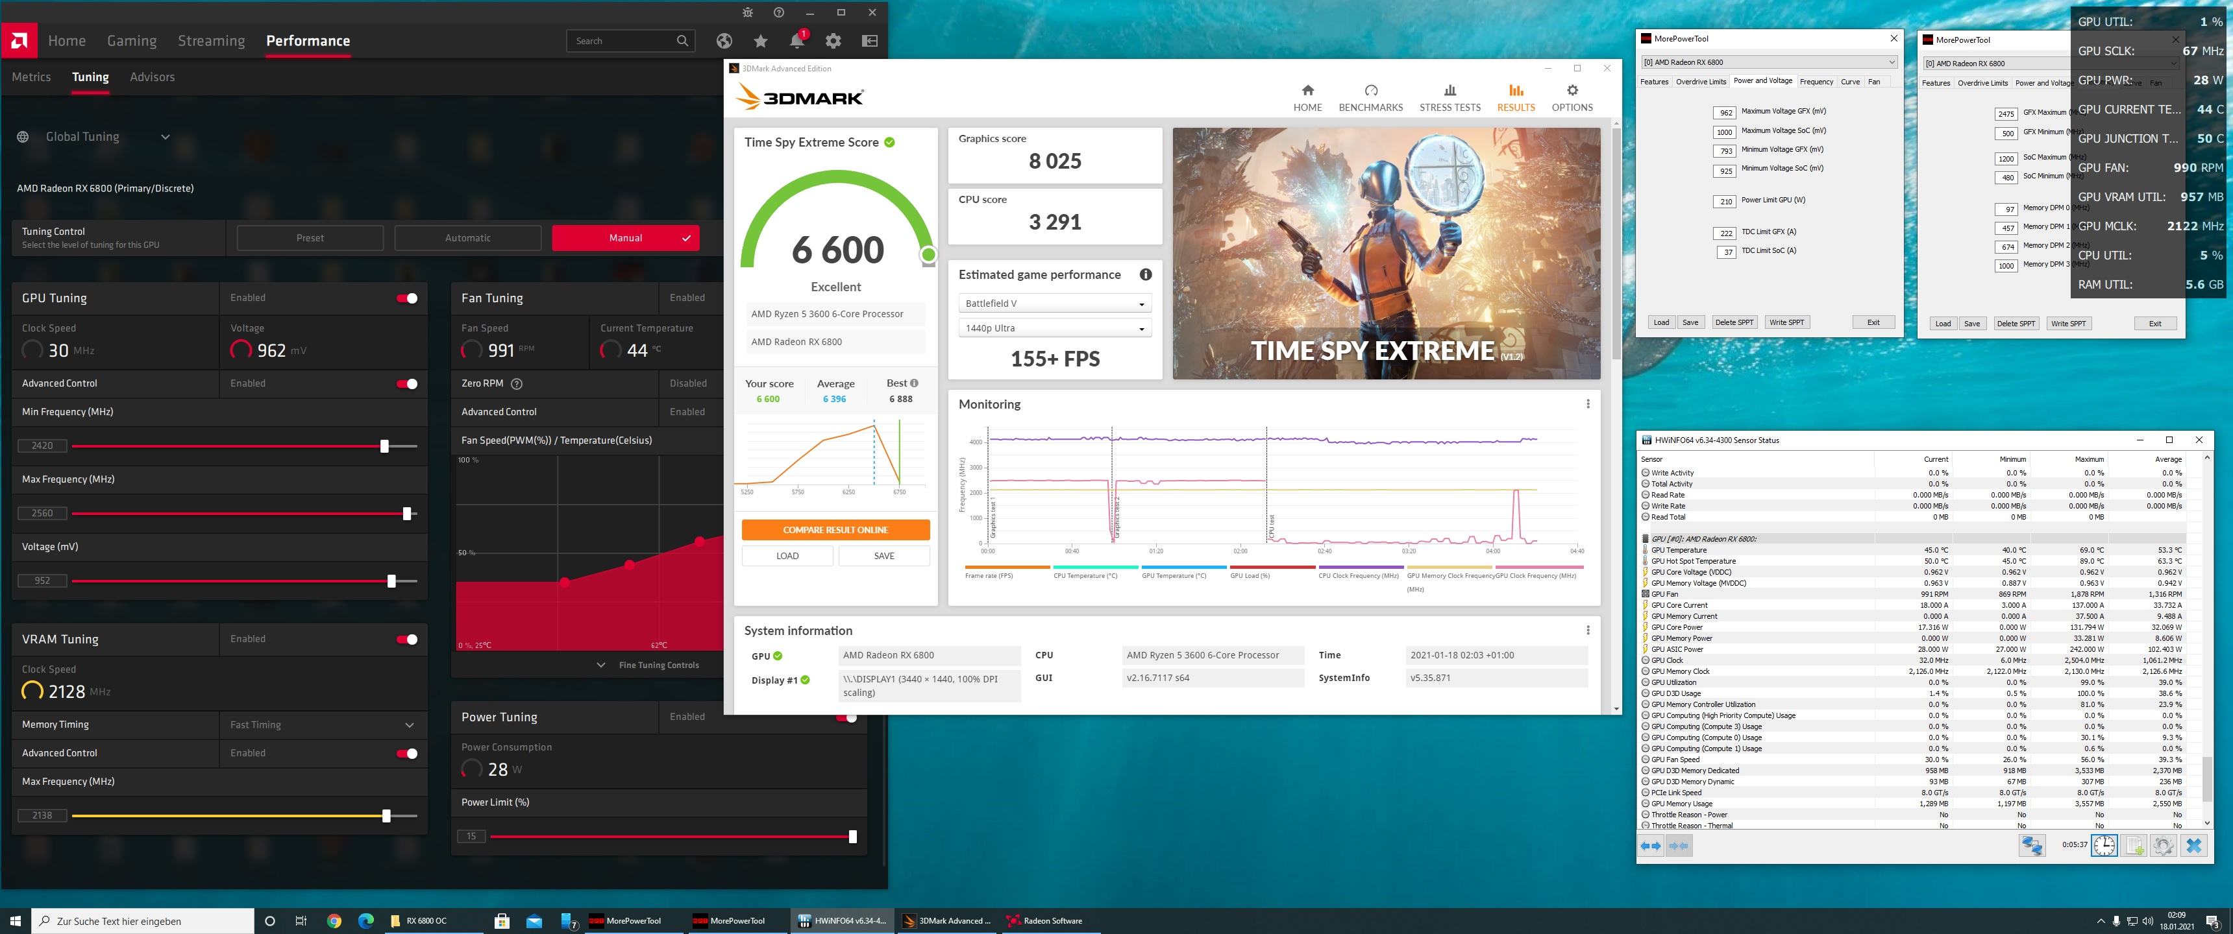Open 3DMark STRESS TESTS icon
The height and width of the screenshot is (934, 2233).
pyautogui.click(x=1450, y=90)
